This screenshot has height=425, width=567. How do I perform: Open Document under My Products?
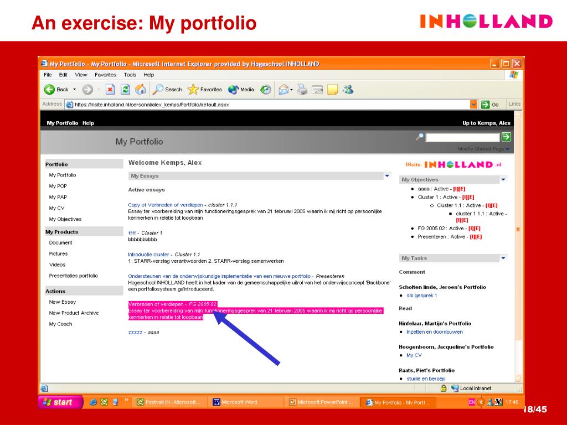60,243
